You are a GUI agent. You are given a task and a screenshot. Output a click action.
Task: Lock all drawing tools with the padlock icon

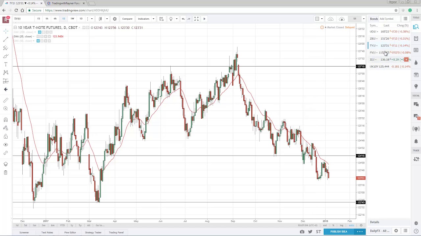coord(6,136)
